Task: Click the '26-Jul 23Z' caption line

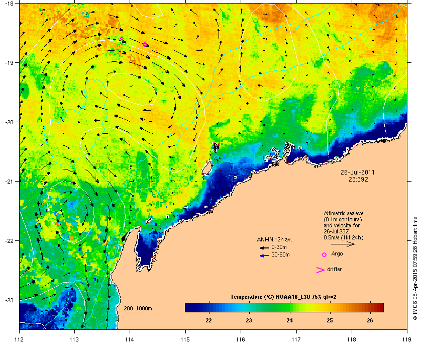Action: 337,231
